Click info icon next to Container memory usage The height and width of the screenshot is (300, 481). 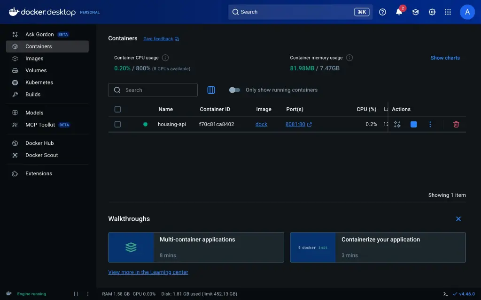pos(349,58)
